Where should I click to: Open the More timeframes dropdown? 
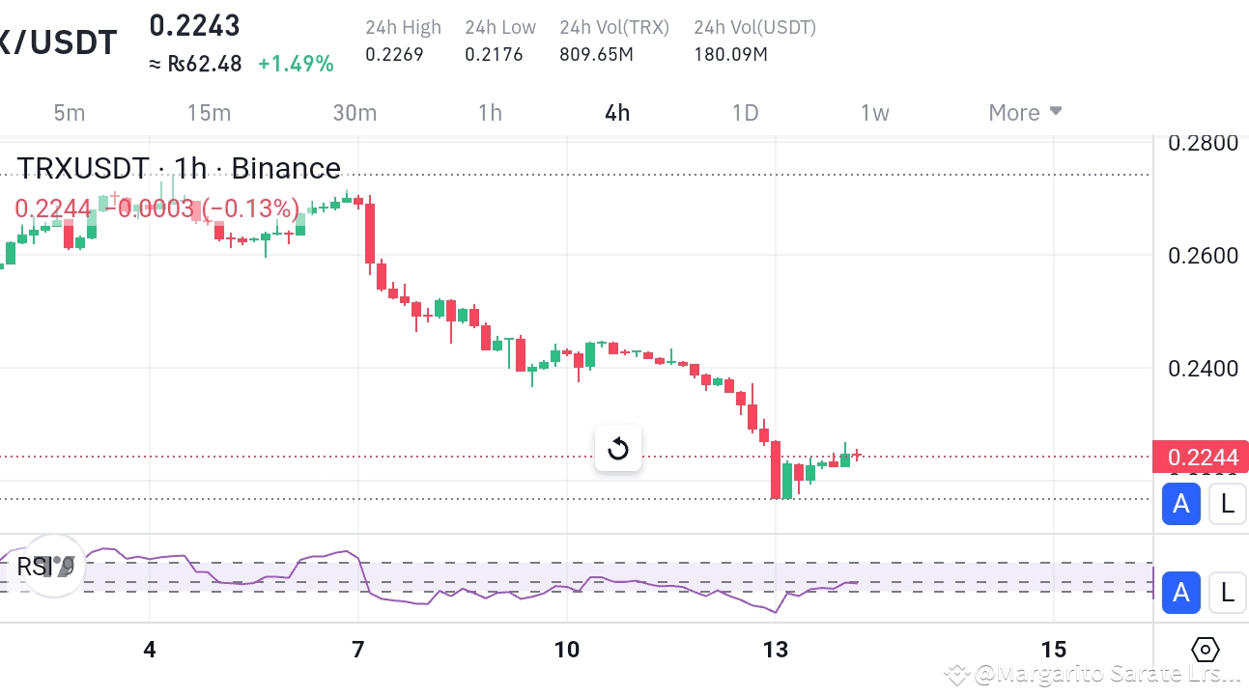pos(1012,112)
